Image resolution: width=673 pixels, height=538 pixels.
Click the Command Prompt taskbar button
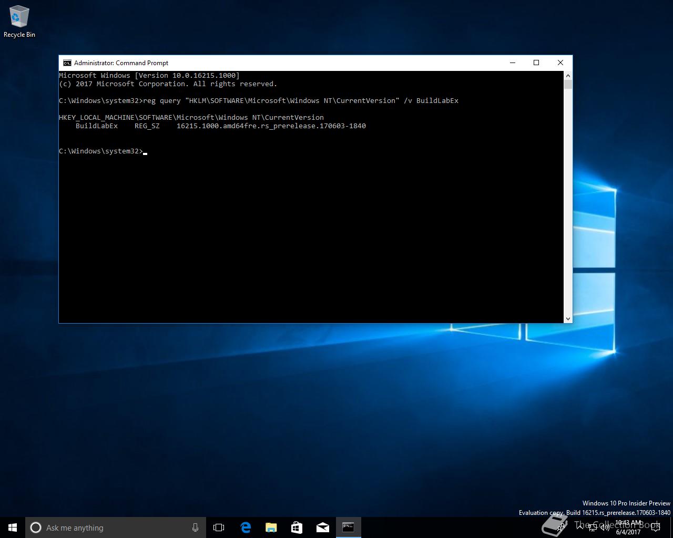click(348, 527)
